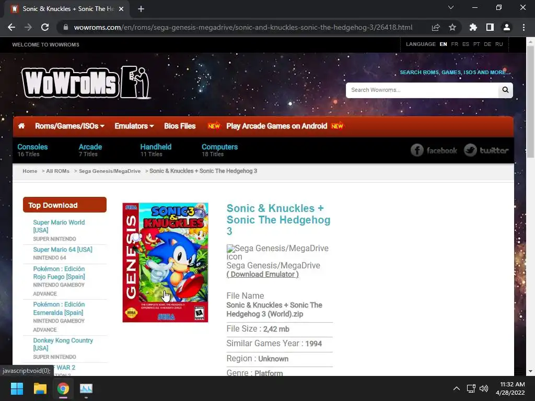535x401 pixels.
Task: Click the search magnifier button
Action: (505, 90)
